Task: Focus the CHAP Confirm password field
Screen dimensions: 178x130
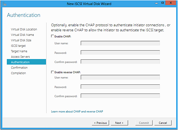Action: [x=120, y=62]
